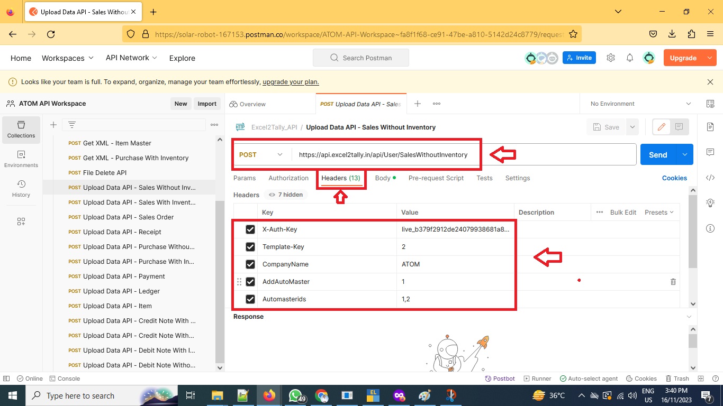Uncheck the Template-Key header
The image size is (723, 406).
click(250, 247)
